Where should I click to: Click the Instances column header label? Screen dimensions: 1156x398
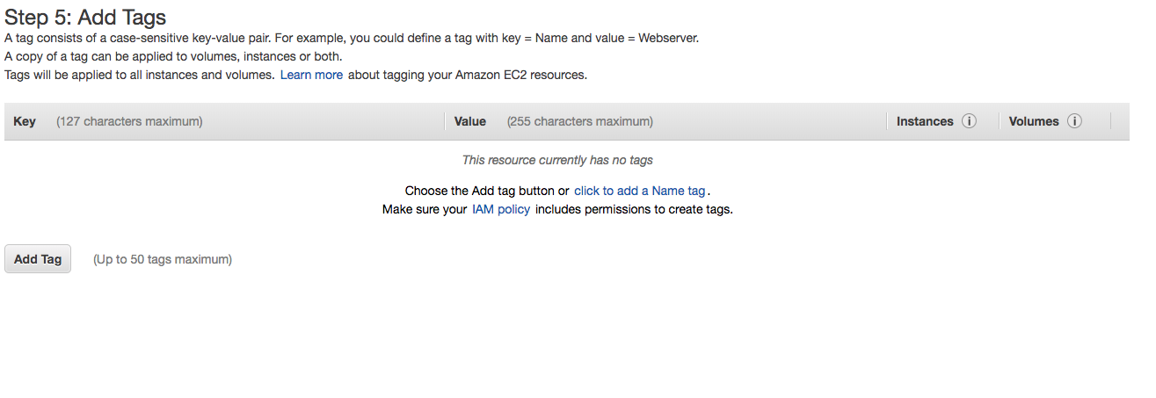pos(925,121)
